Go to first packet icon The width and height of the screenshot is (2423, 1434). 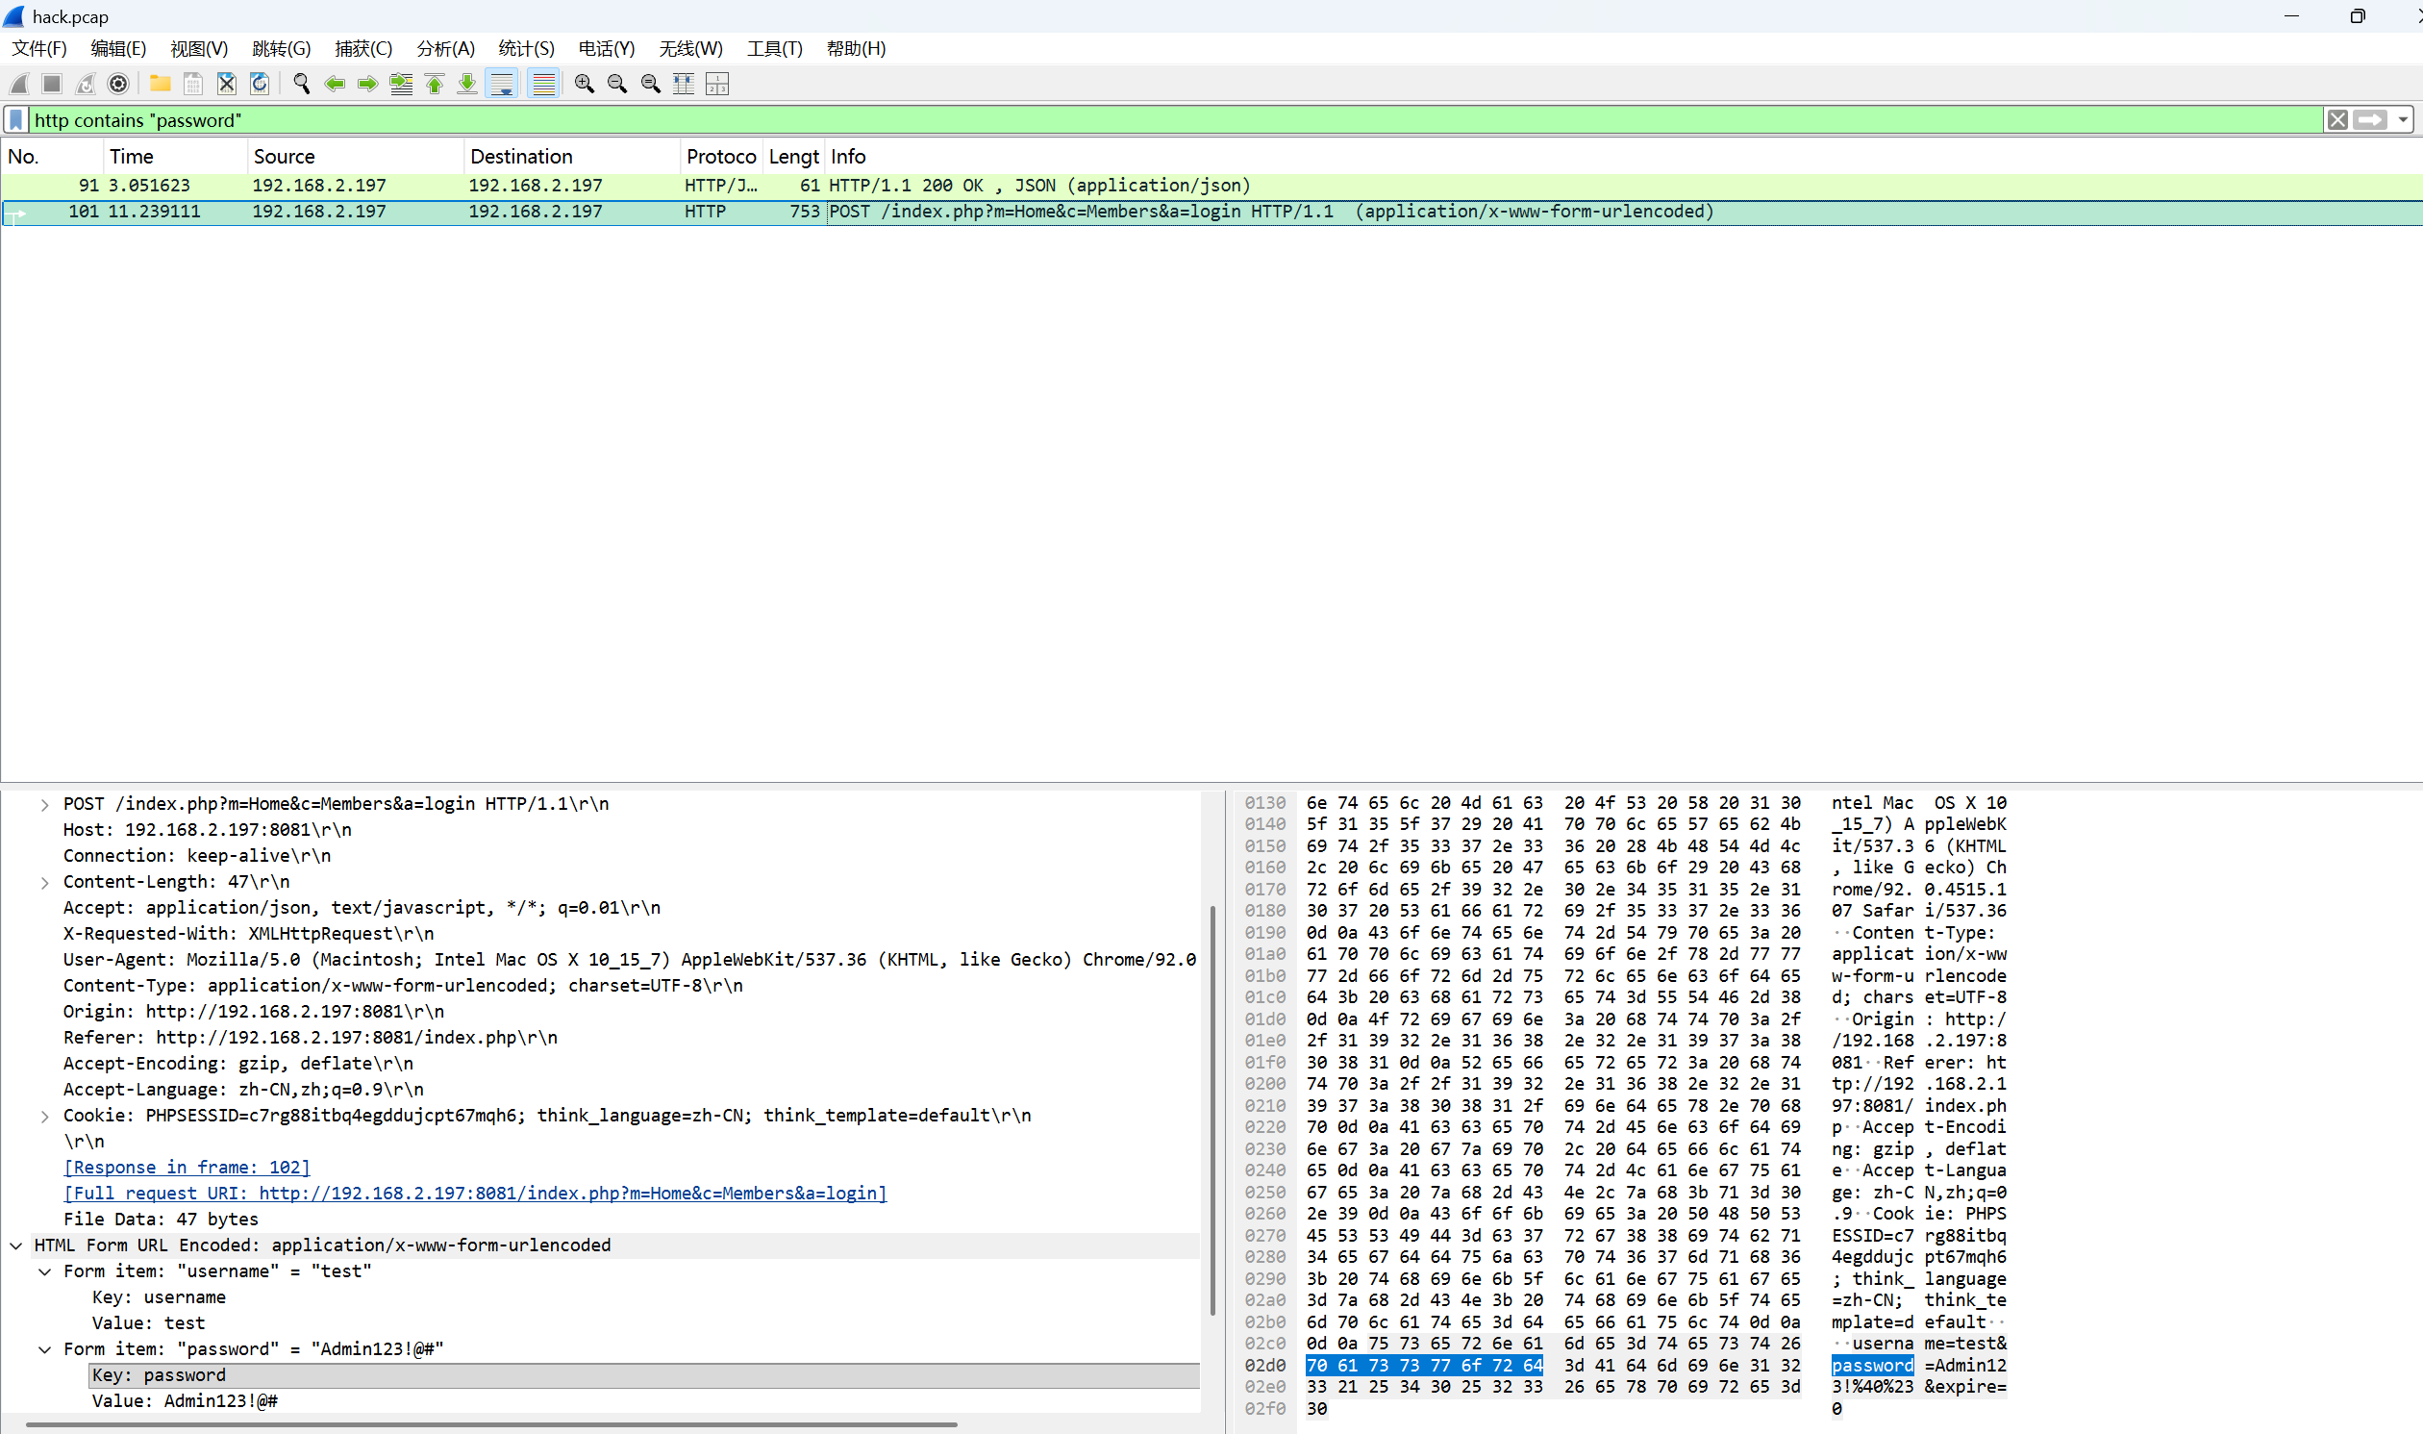(435, 84)
